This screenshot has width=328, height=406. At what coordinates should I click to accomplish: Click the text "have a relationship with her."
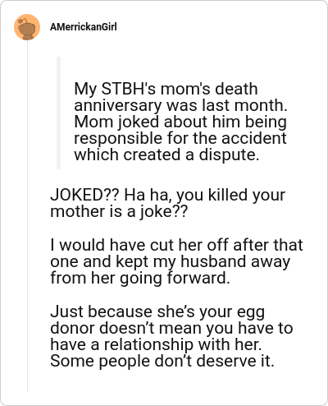156,344
